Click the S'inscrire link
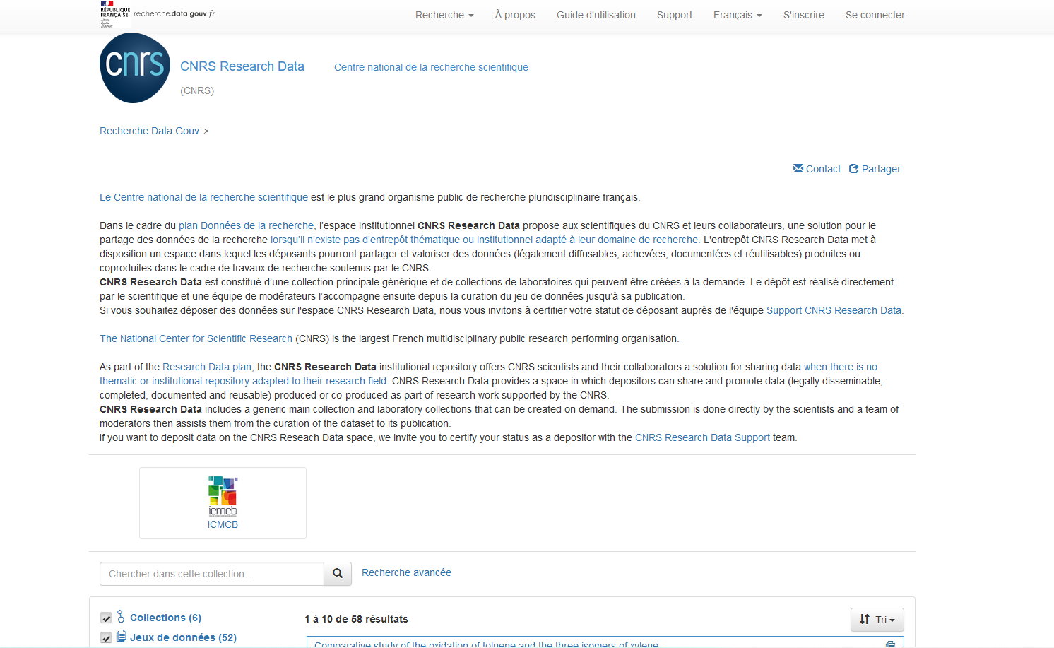The width and height of the screenshot is (1054, 648). point(804,14)
